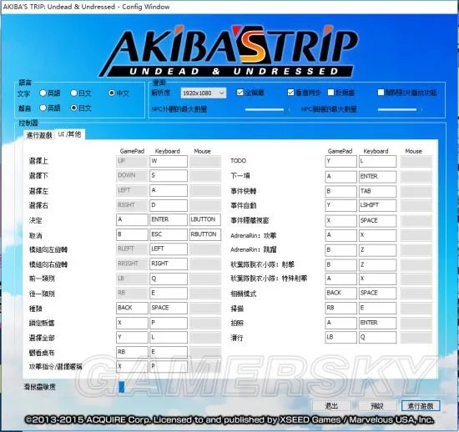Click the Mouse LBUTTON field for 決定

(205, 219)
